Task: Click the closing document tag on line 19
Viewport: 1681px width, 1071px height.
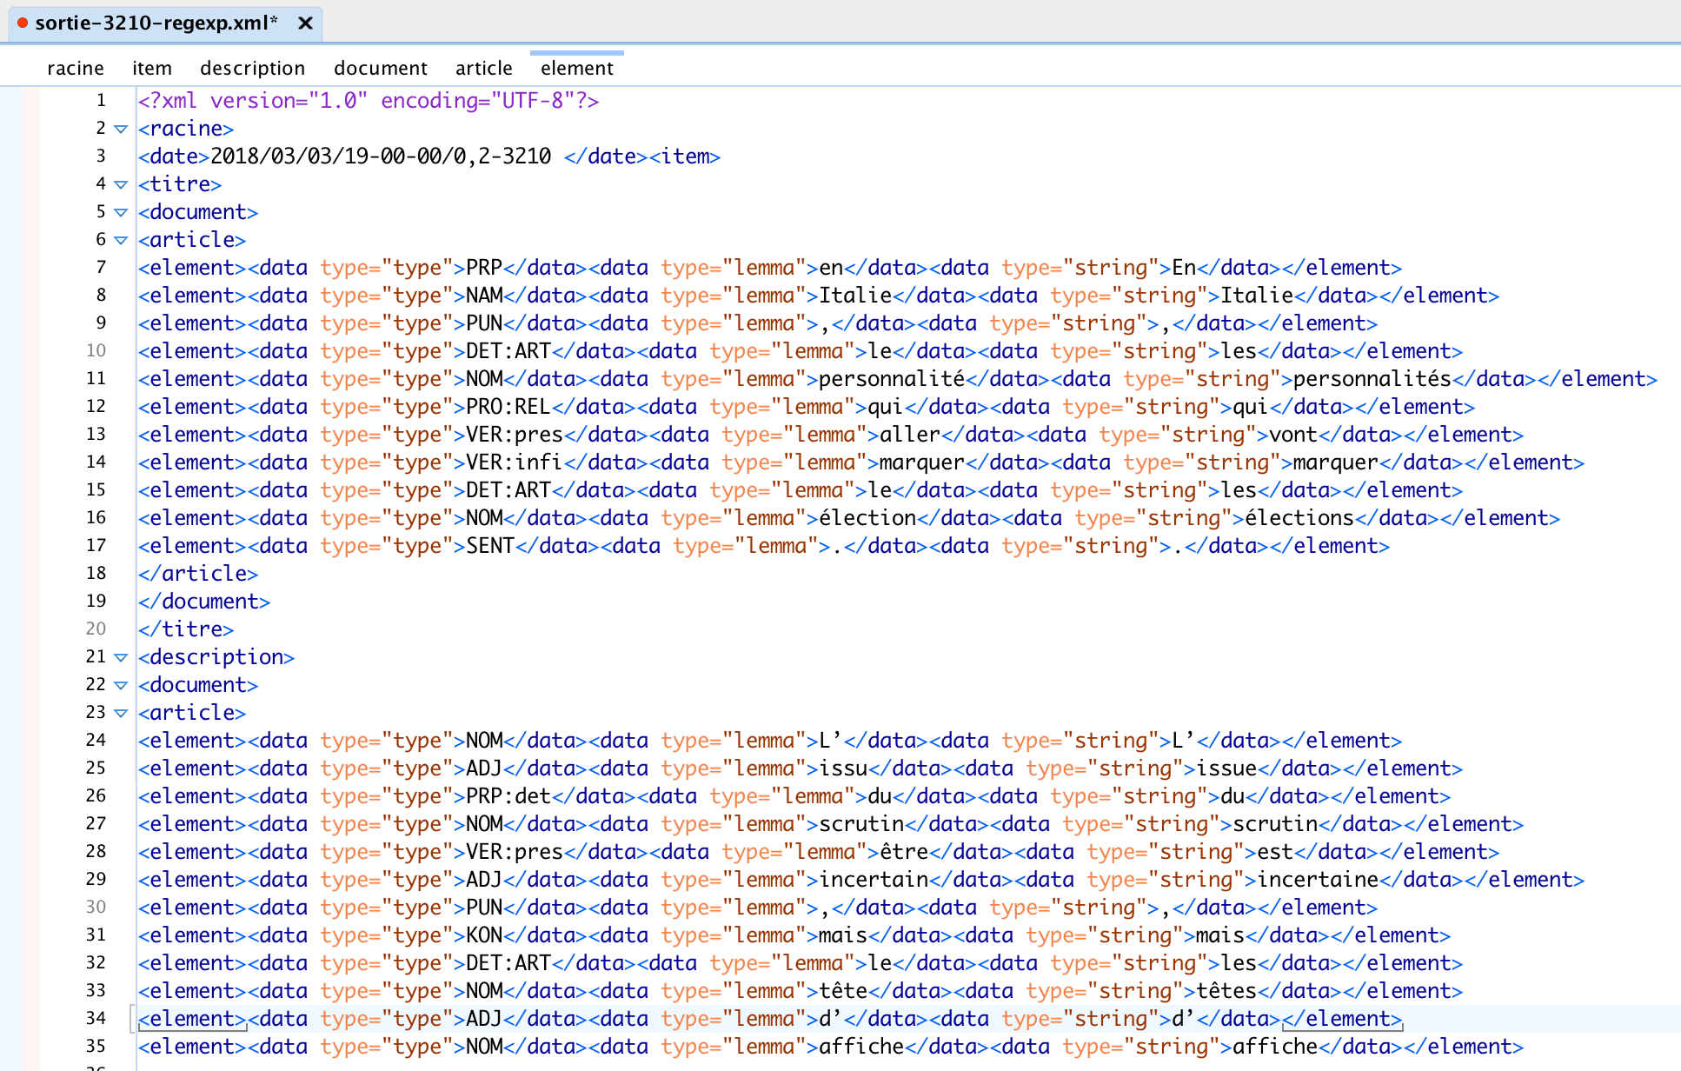Action: (204, 602)
